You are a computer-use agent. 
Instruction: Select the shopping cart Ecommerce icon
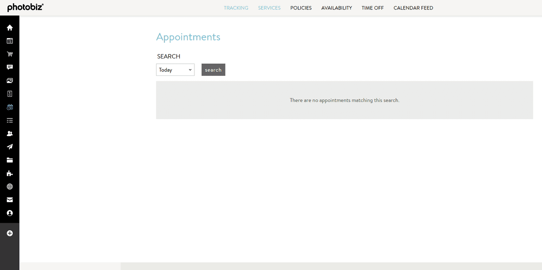coord(9,54)
